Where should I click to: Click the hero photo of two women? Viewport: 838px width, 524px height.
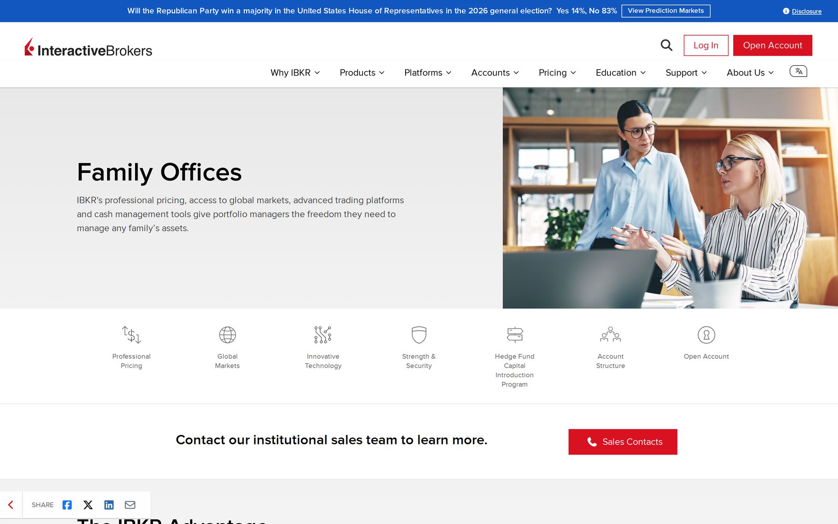(670, 198)
